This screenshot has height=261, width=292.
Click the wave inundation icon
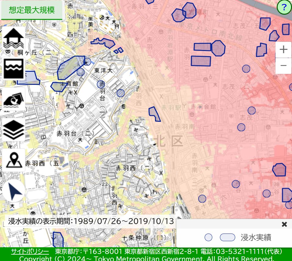tap(14, 68)
